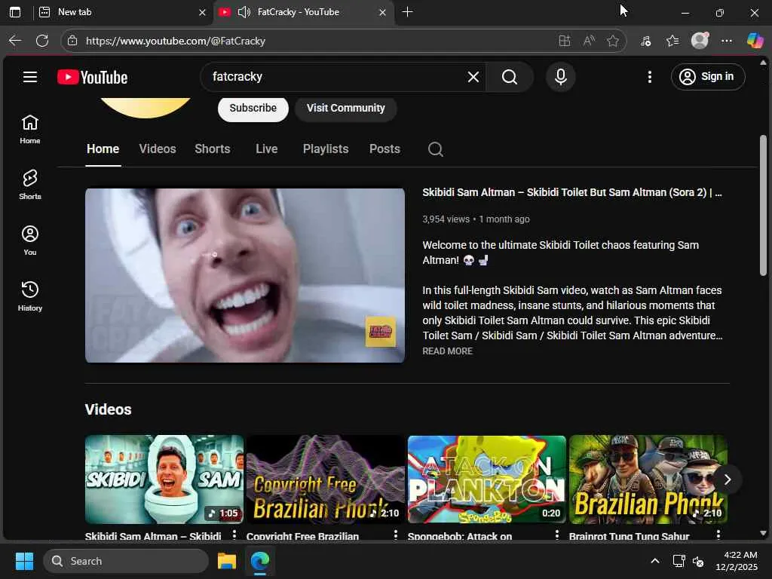Image resolution: width=772 pixels, height=579 pixels.
Task: Clear the fatcracky search text
Action: pos(473,77)
